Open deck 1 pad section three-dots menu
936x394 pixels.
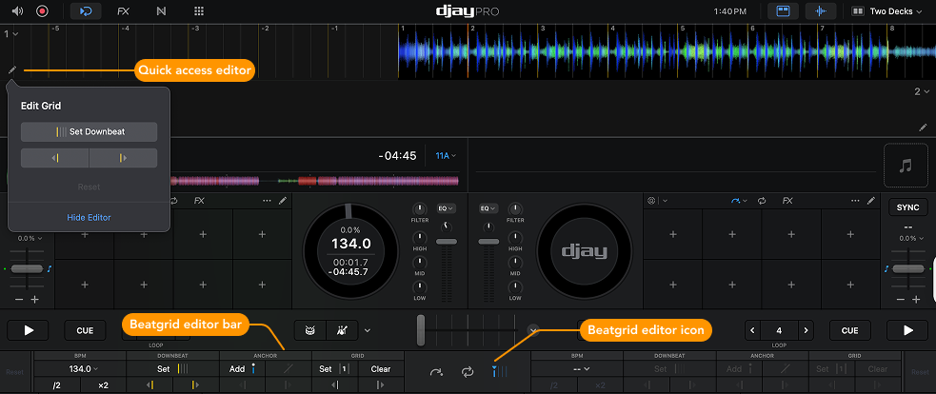point(267,201)
